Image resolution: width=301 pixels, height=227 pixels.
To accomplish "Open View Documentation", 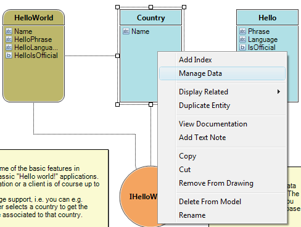I will point(222,124).
